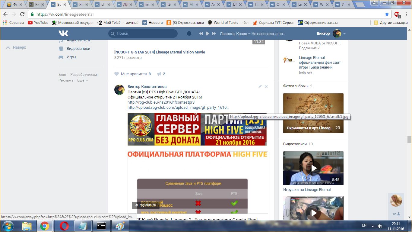Launch Opera from the taskbar
Viewport: 412px width, 232px height.
(64, 226)
